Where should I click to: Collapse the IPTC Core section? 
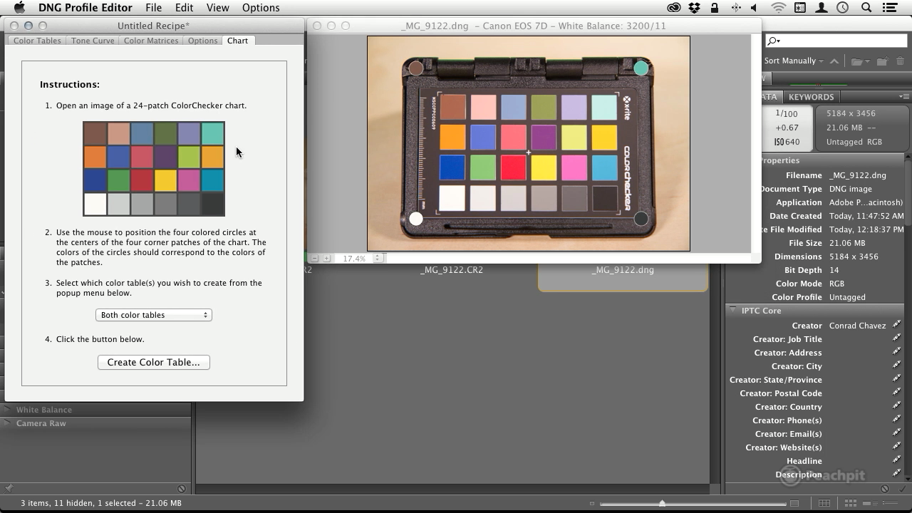(732, 310)
